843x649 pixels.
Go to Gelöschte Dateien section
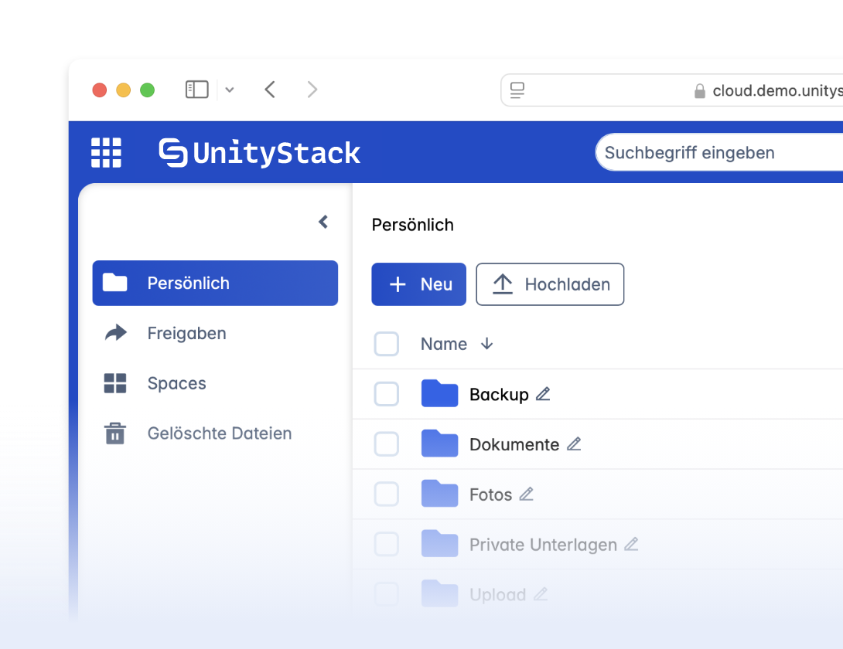coord(219,433)
